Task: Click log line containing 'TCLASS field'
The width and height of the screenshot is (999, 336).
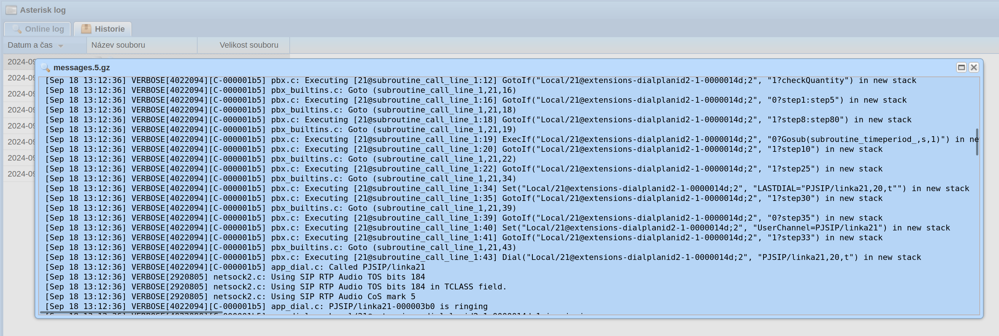Action: [x=276, y=287]
